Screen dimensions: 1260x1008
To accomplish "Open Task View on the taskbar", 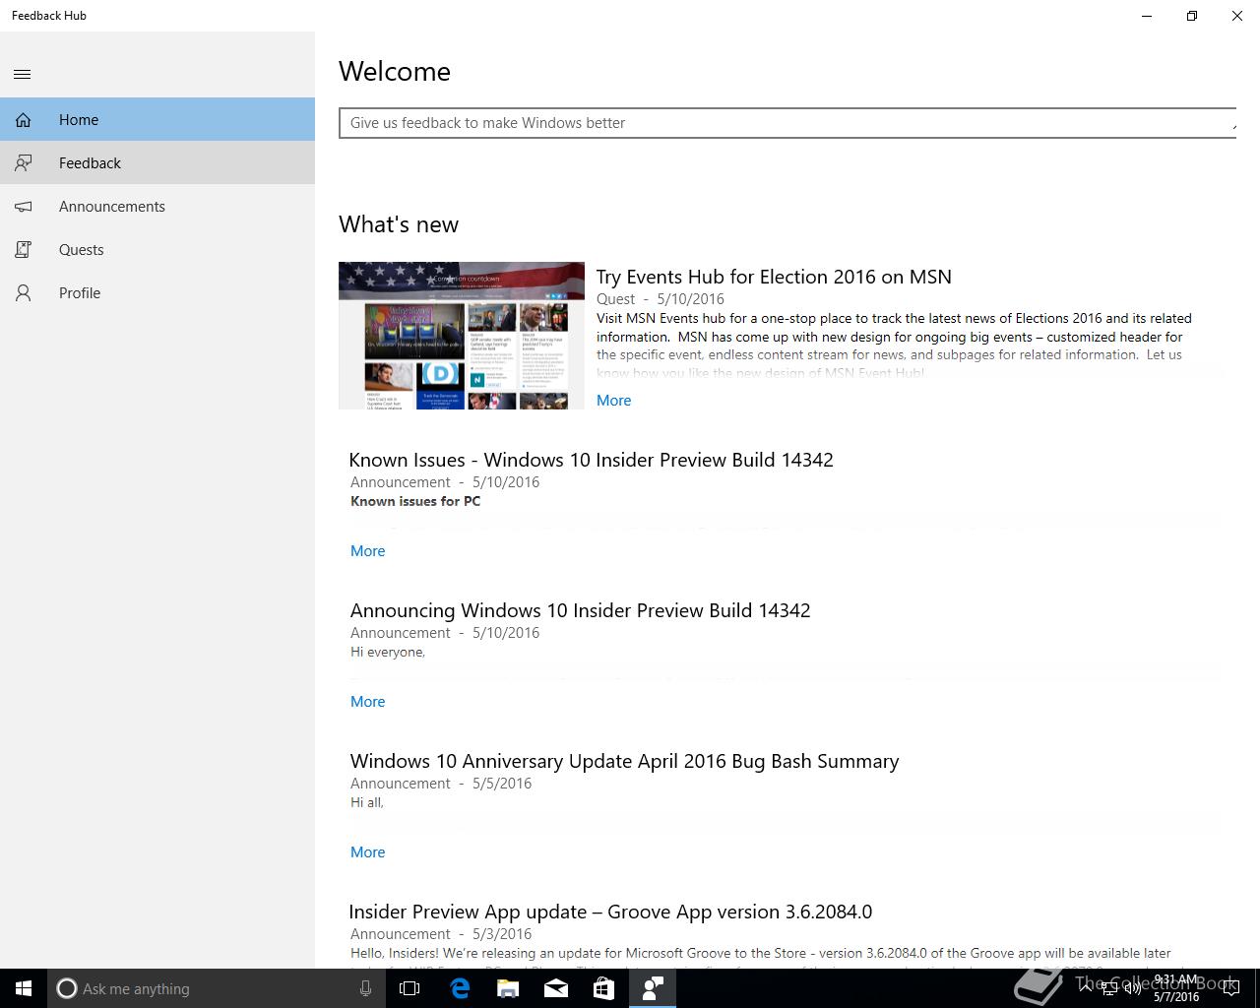I will [409, 988].
